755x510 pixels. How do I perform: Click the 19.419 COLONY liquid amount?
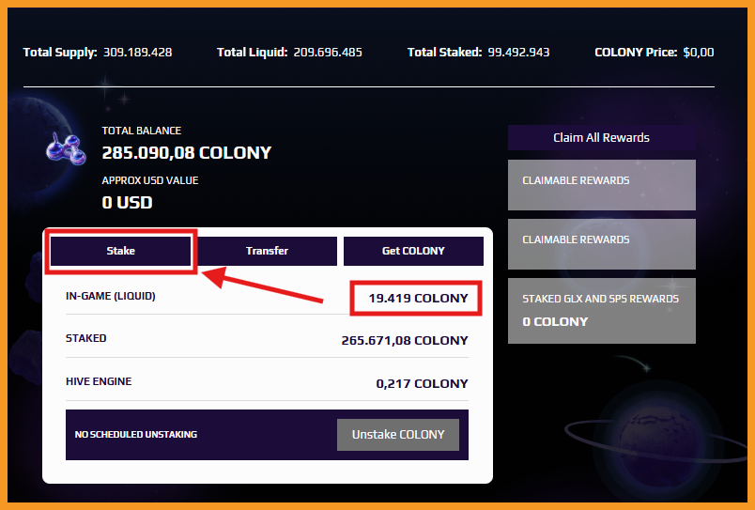[418, 298]
